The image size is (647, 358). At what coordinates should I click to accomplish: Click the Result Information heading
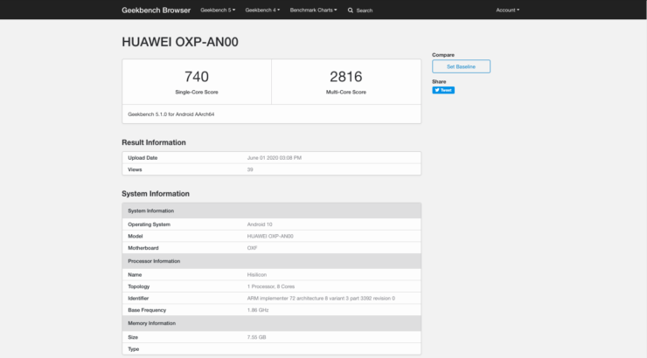click(x=154, y=142)
